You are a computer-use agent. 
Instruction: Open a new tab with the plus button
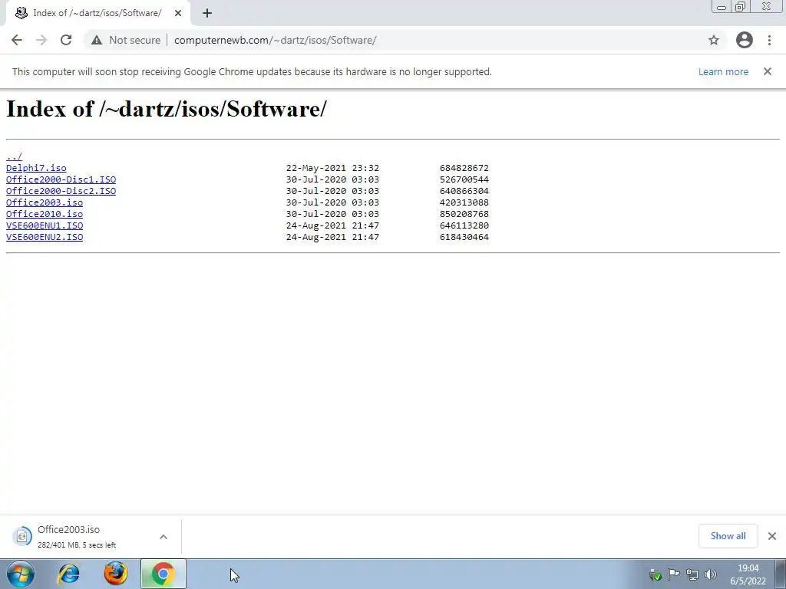207,13
